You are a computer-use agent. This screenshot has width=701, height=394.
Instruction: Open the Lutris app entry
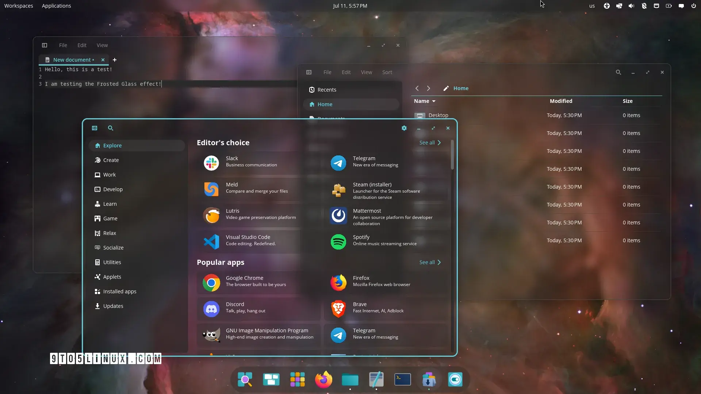coord(259,215)
